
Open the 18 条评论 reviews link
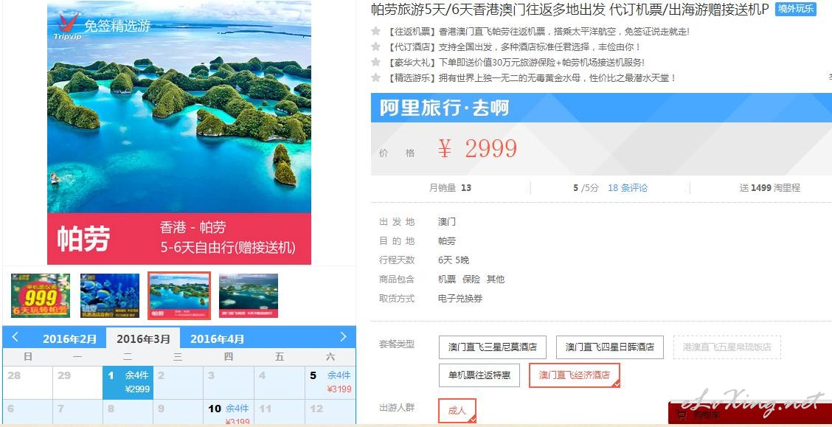pyautogui.click(x=628, y=188)
